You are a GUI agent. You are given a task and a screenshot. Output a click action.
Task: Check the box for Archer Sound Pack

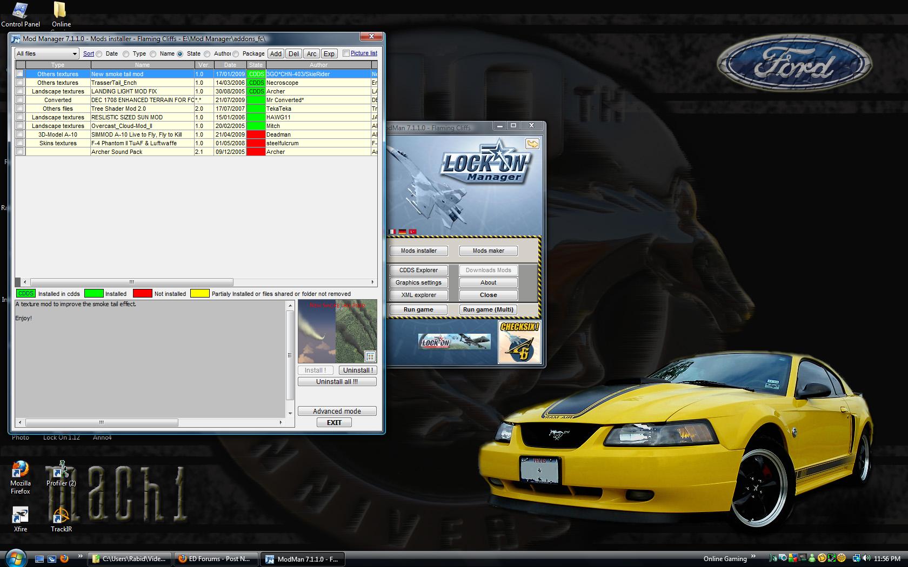coord(20,152)
